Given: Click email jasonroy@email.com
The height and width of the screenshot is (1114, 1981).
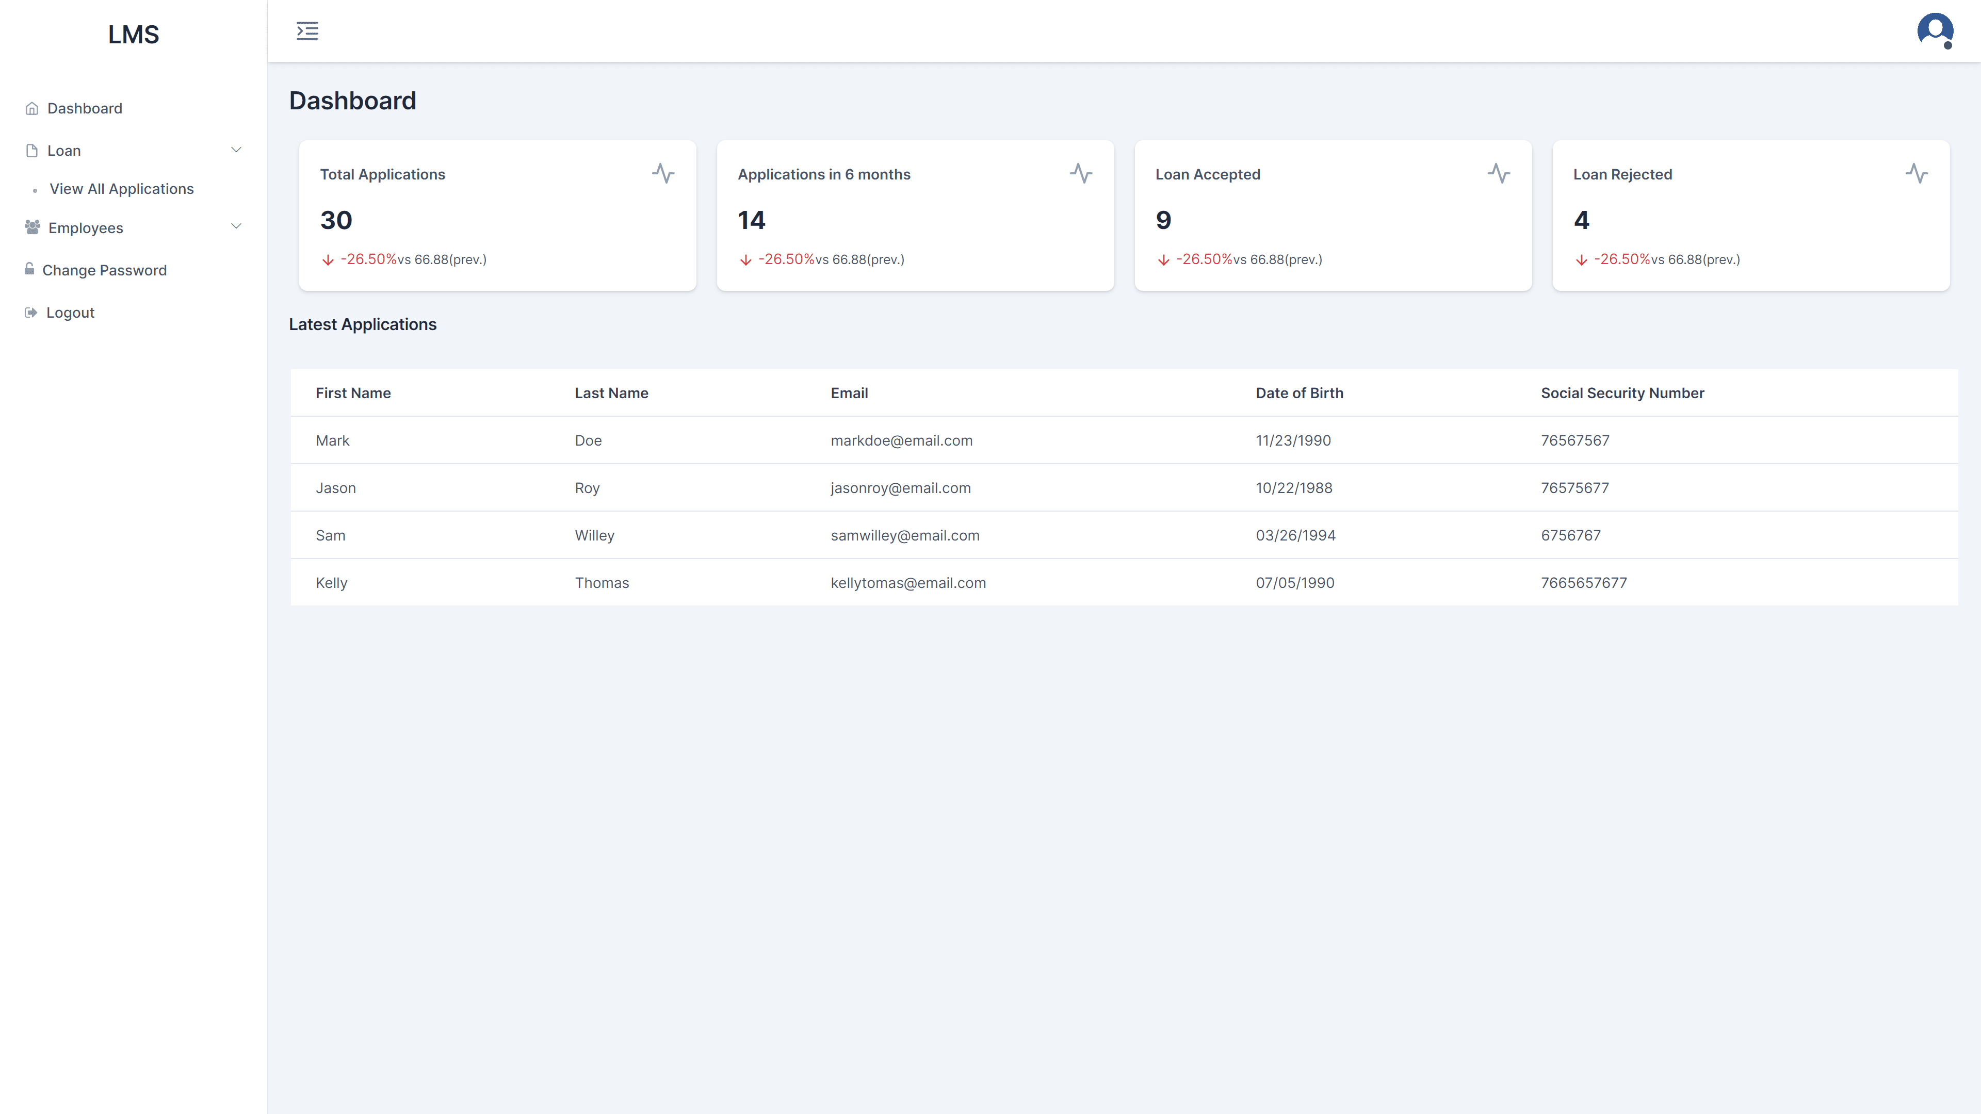Looking at the screenshot, I should point(901,488).
